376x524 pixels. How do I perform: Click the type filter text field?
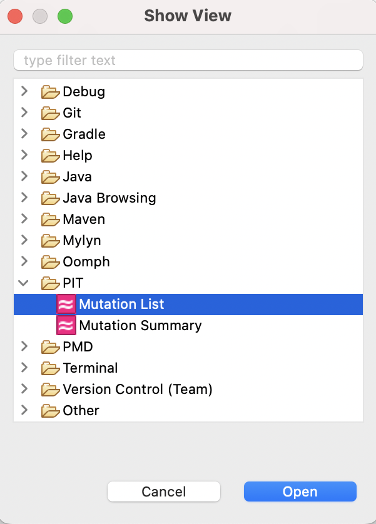[x=188, y=60]
